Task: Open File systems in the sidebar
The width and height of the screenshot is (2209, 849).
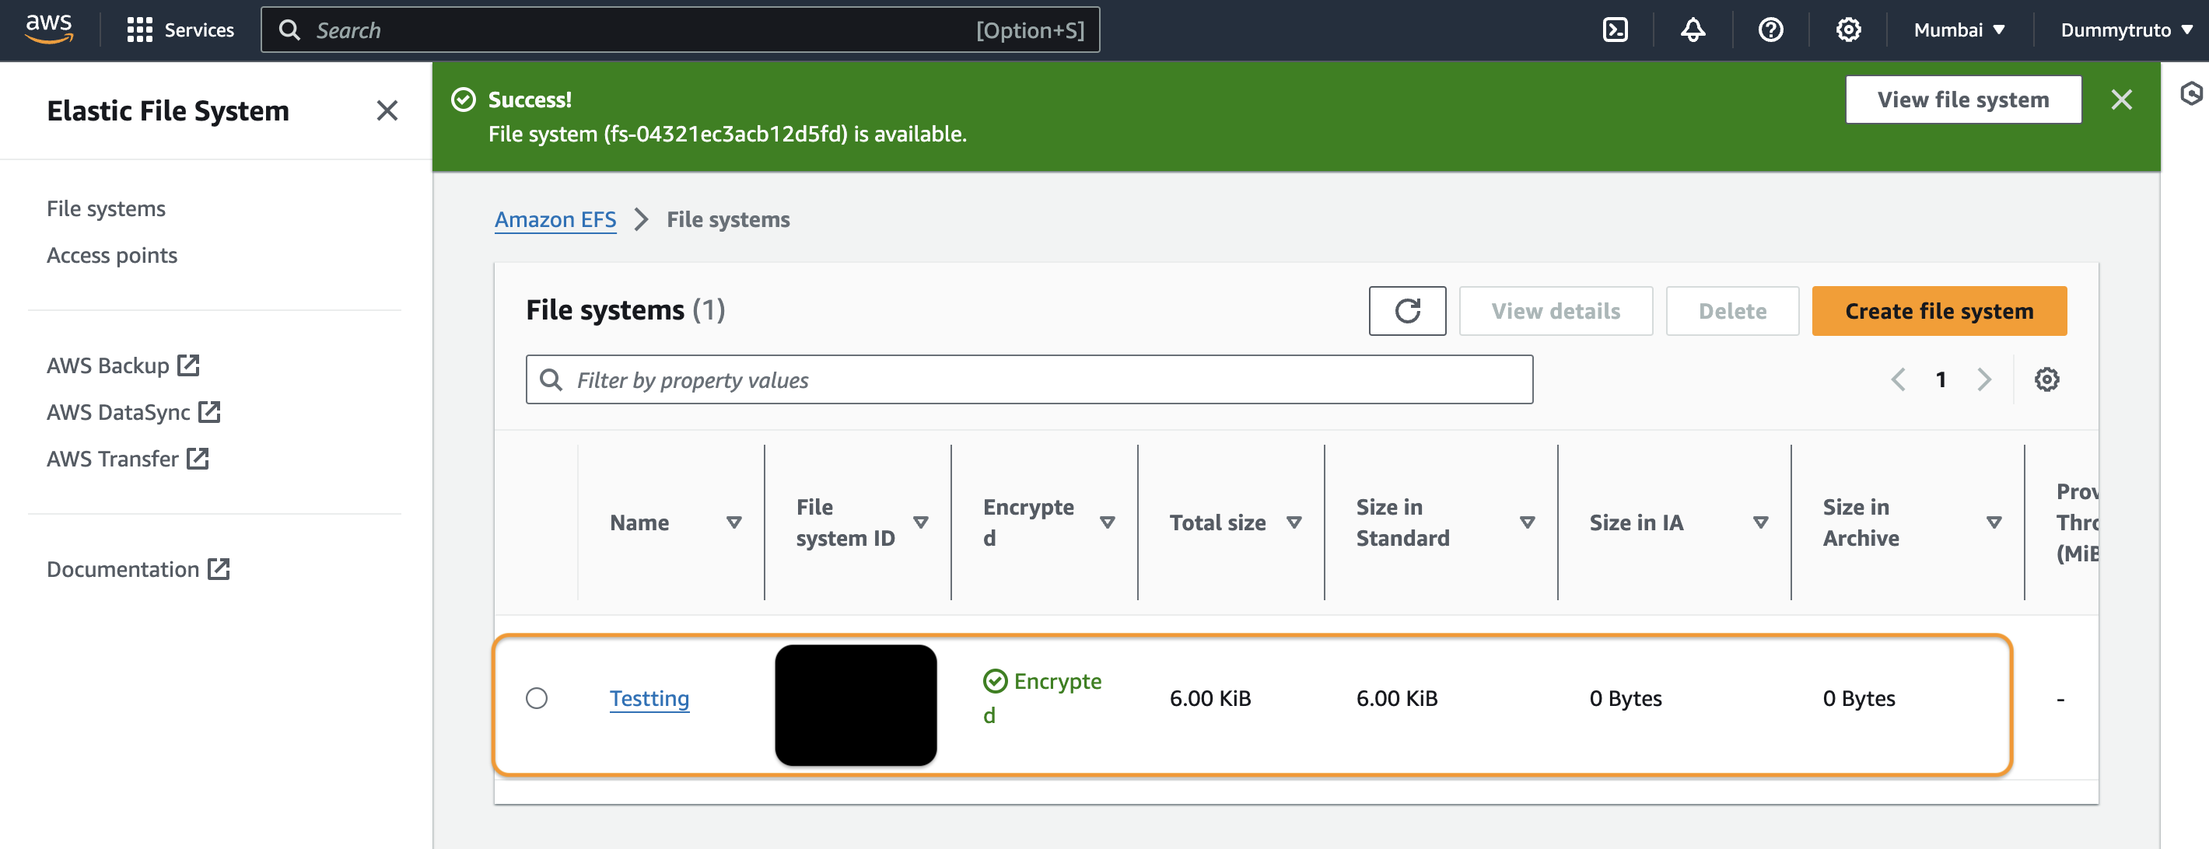Action: (x=106, y=208)
